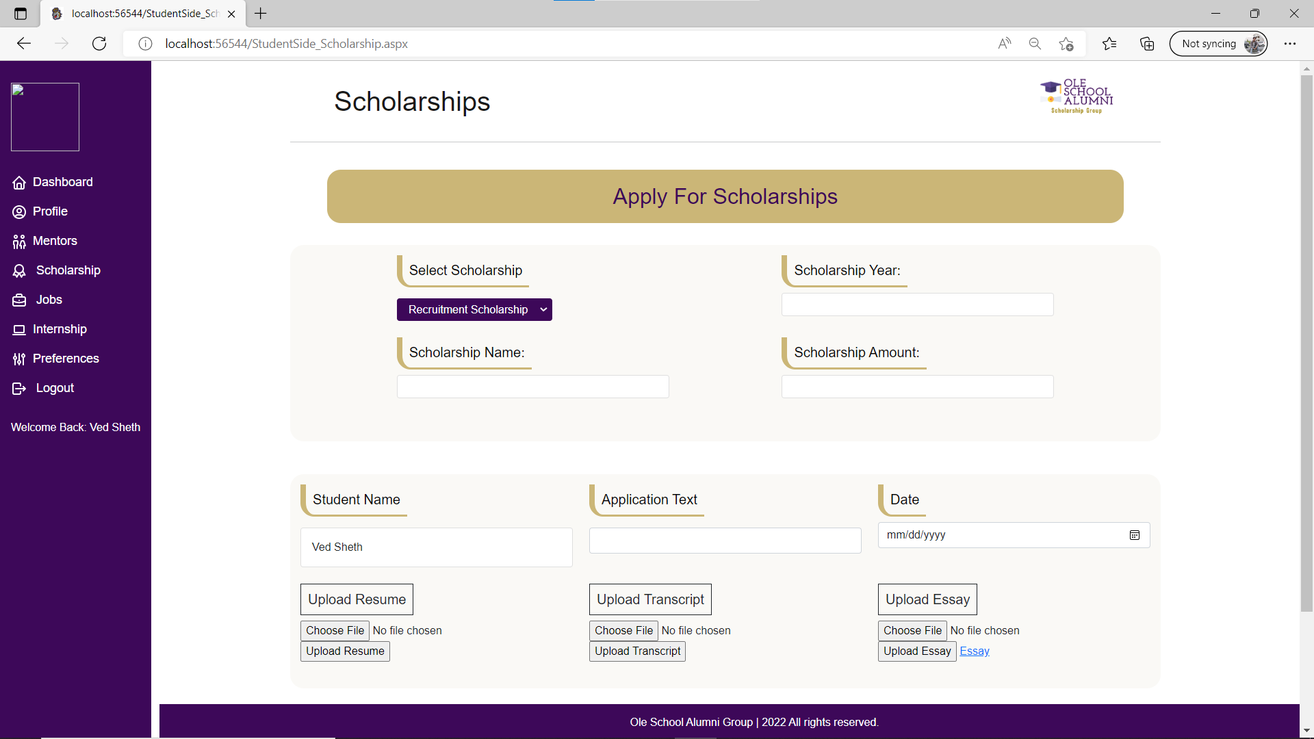1314x739 pixels.
Task: Click the Jobs briefcase icon
Action: (x=19, y=300)
